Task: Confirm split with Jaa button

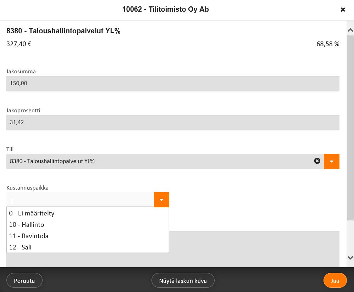Action: [x=335, y=281]
